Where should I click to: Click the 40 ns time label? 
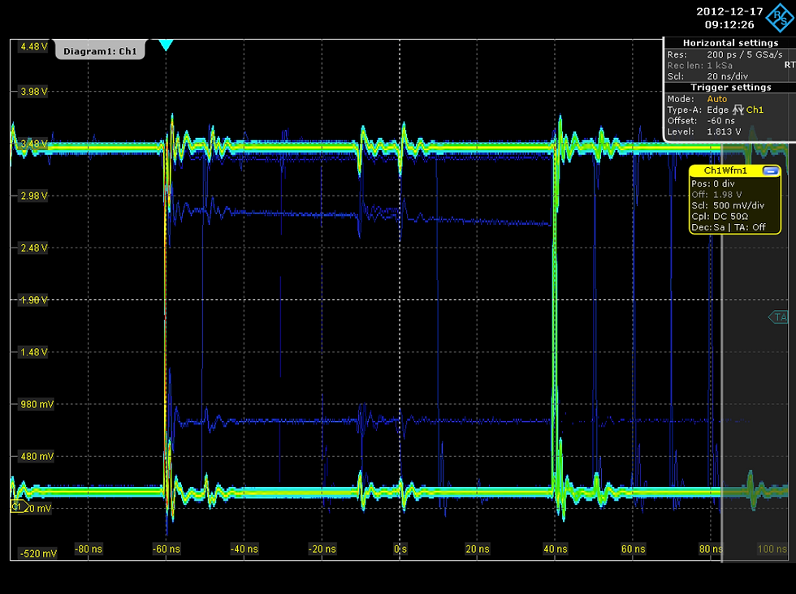556,549
